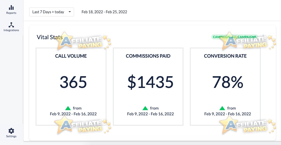Open Settings via the gear icon
Viewport: 281px width, 145px height.
point(11,131)
